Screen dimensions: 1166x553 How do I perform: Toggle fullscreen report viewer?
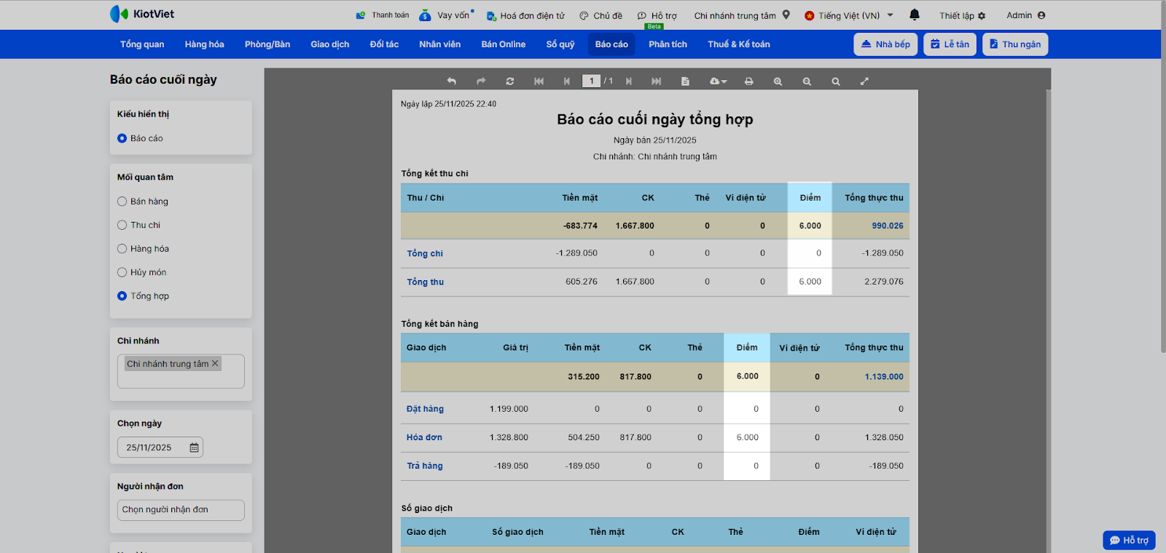pos(864,81)
